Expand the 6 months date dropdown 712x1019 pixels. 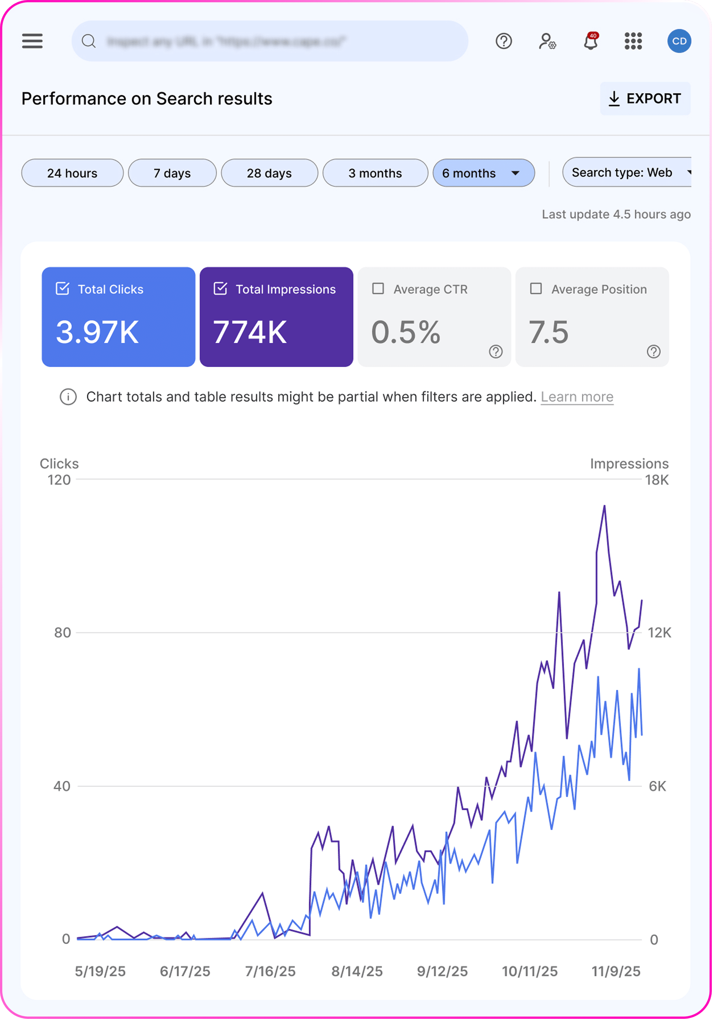(x=515, y=173)
